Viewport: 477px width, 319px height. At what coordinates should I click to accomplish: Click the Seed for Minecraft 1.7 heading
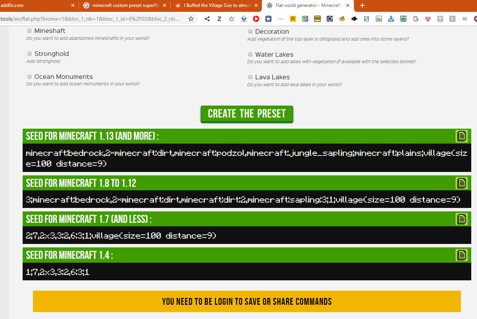[89, 219]
